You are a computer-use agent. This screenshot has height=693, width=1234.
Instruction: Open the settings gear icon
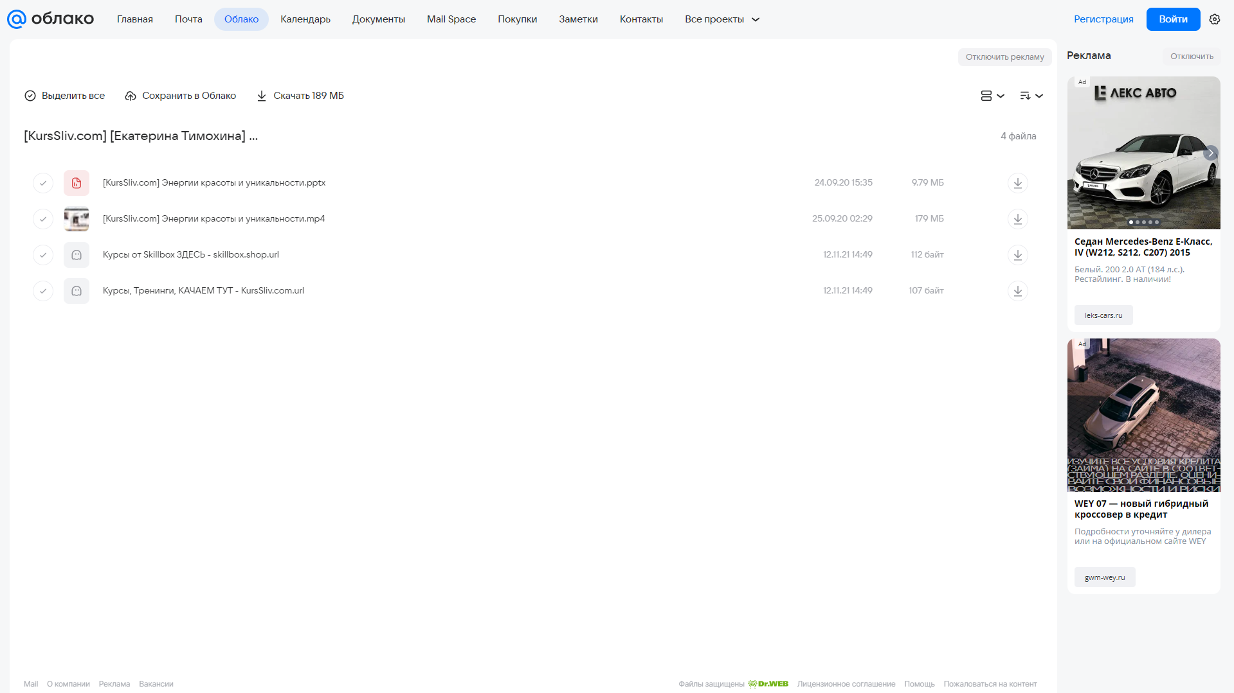tap(1214, 19)
